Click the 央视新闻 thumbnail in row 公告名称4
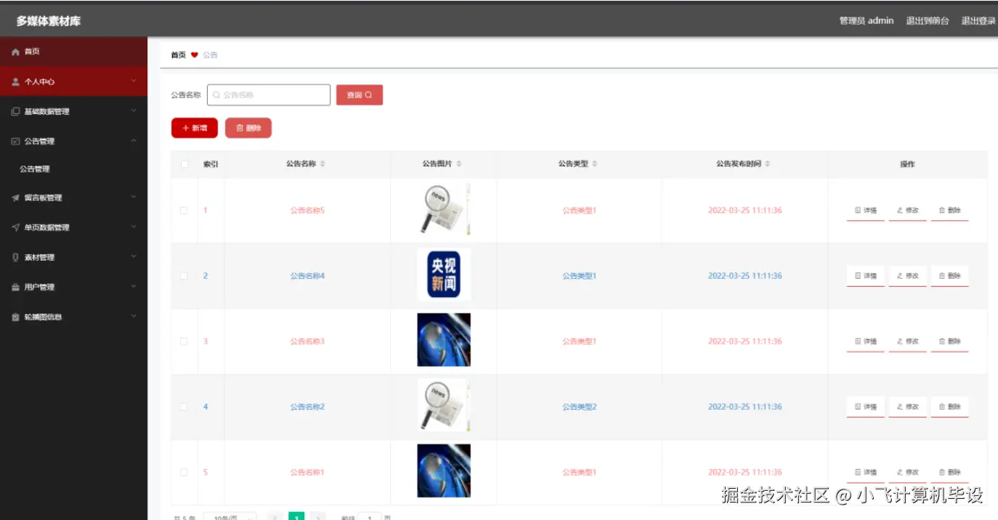 444,275
